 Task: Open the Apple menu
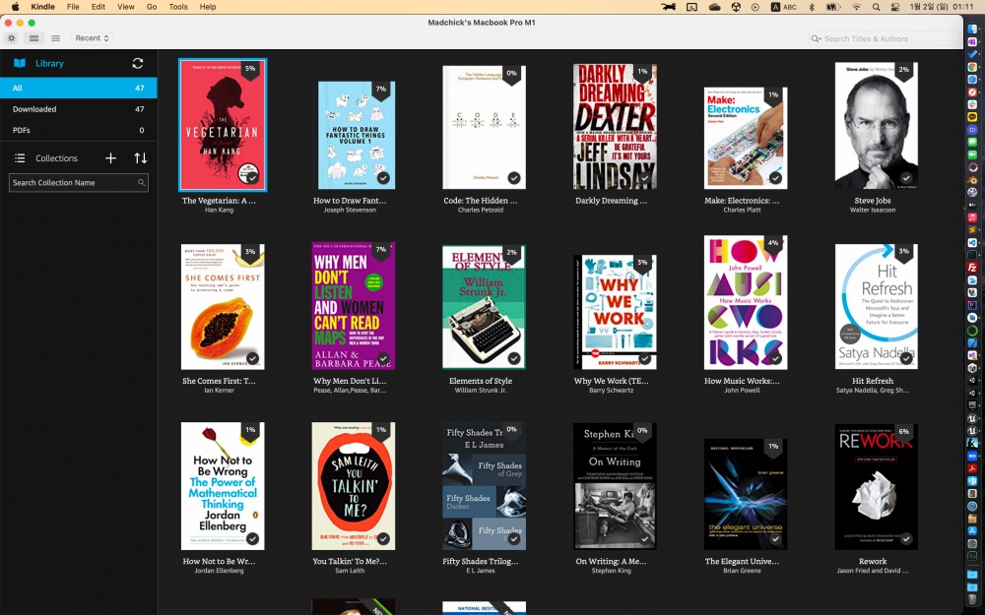coord(15,7)
